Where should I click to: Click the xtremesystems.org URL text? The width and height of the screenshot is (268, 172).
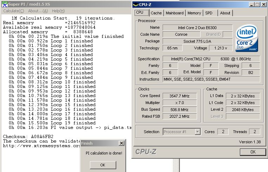click(x=41, y=146)
